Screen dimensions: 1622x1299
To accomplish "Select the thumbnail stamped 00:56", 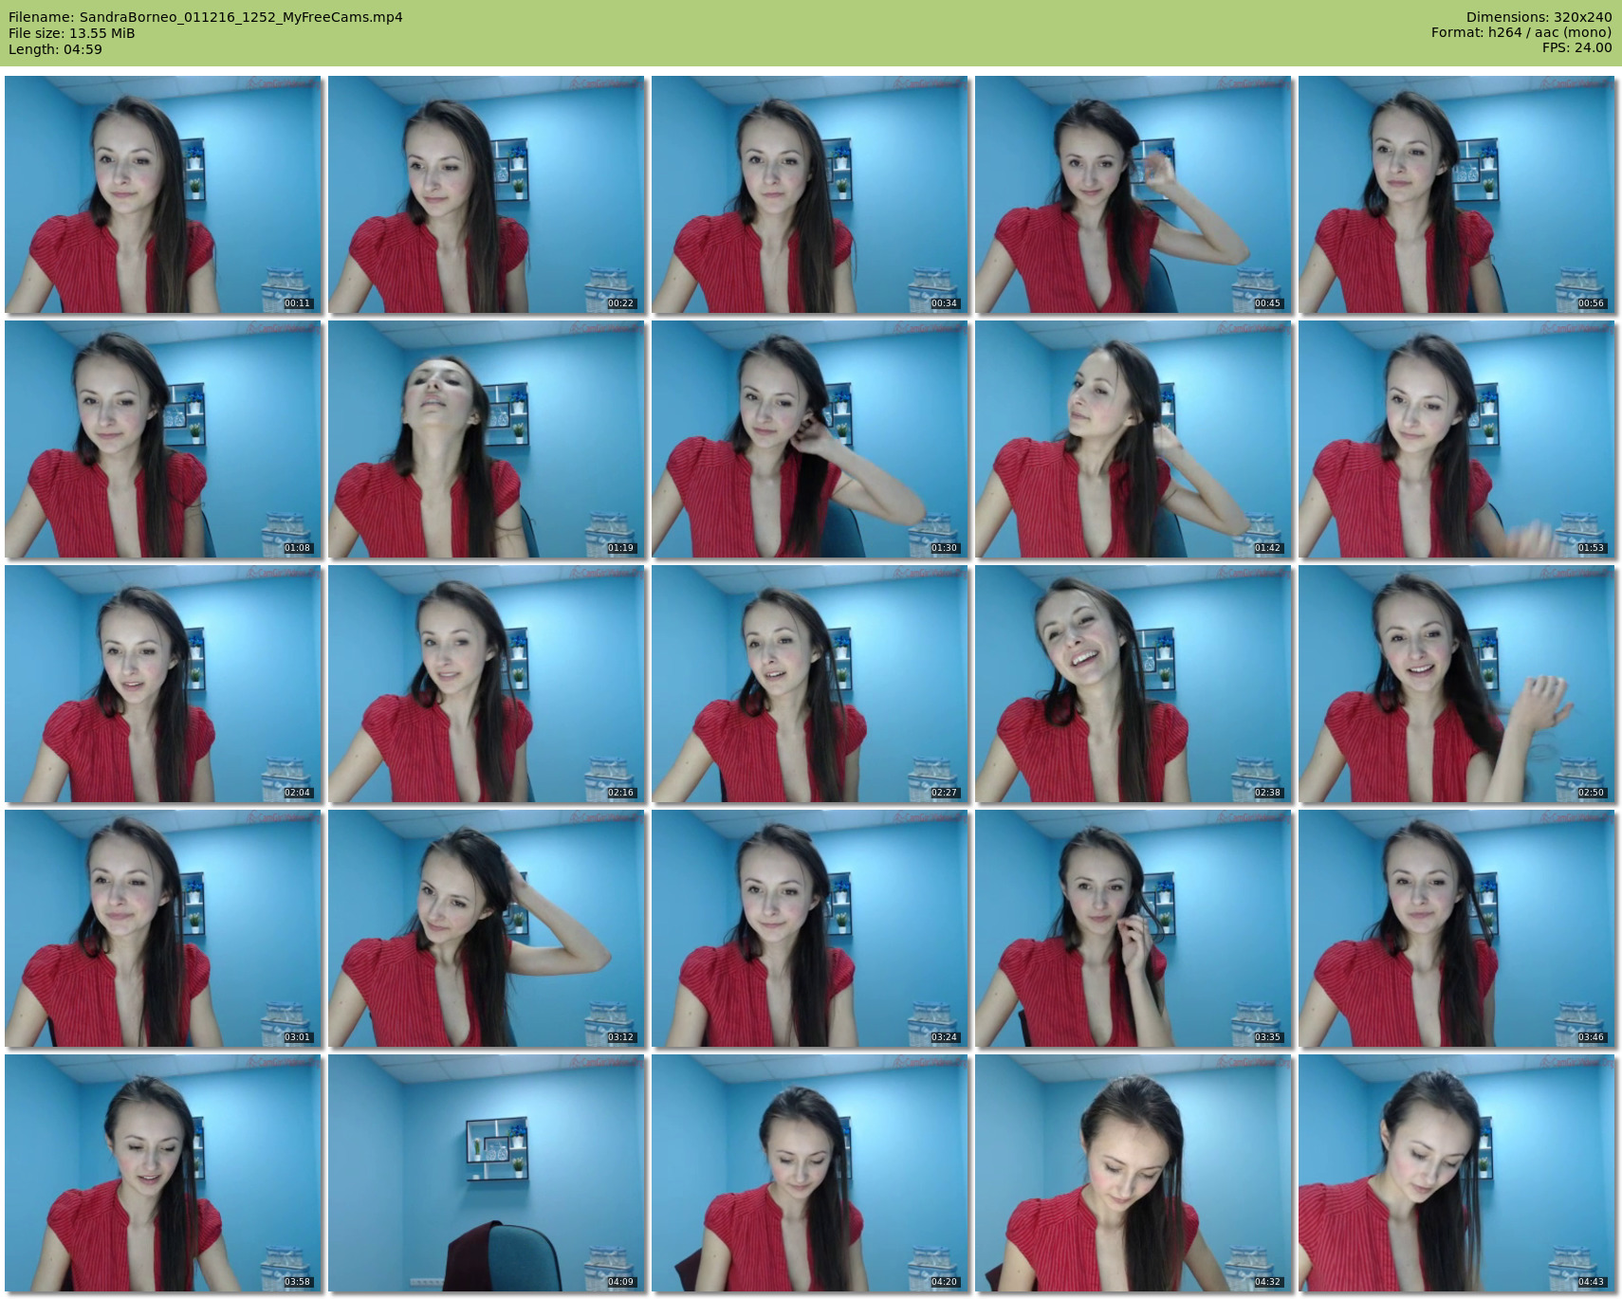I will click(1457, 194).
